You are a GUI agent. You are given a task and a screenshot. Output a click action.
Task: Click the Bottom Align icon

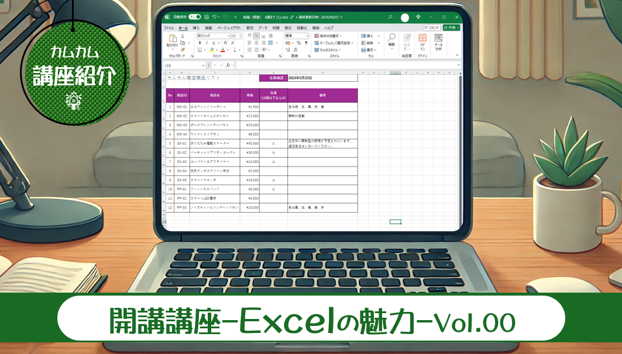pos(263,36)
